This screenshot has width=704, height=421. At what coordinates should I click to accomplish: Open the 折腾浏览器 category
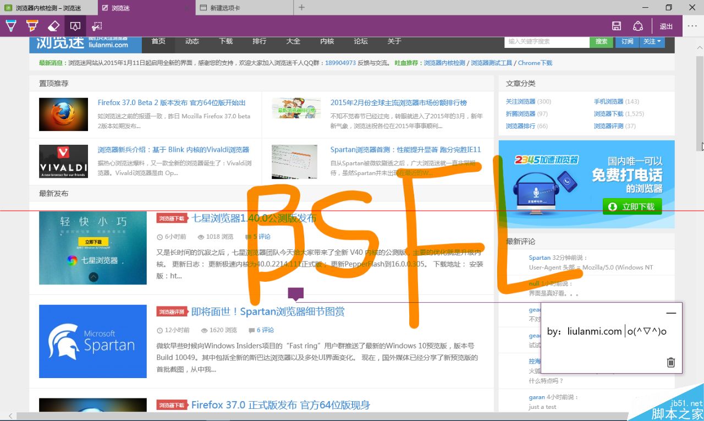coord(520,114)
